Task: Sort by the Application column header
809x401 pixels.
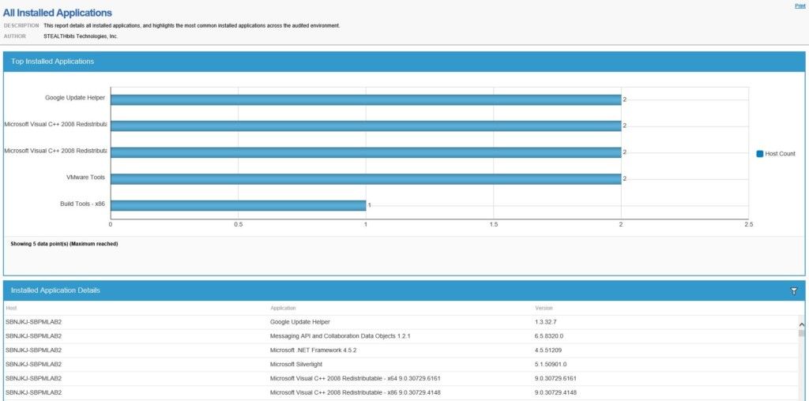Action: (283, 308)
